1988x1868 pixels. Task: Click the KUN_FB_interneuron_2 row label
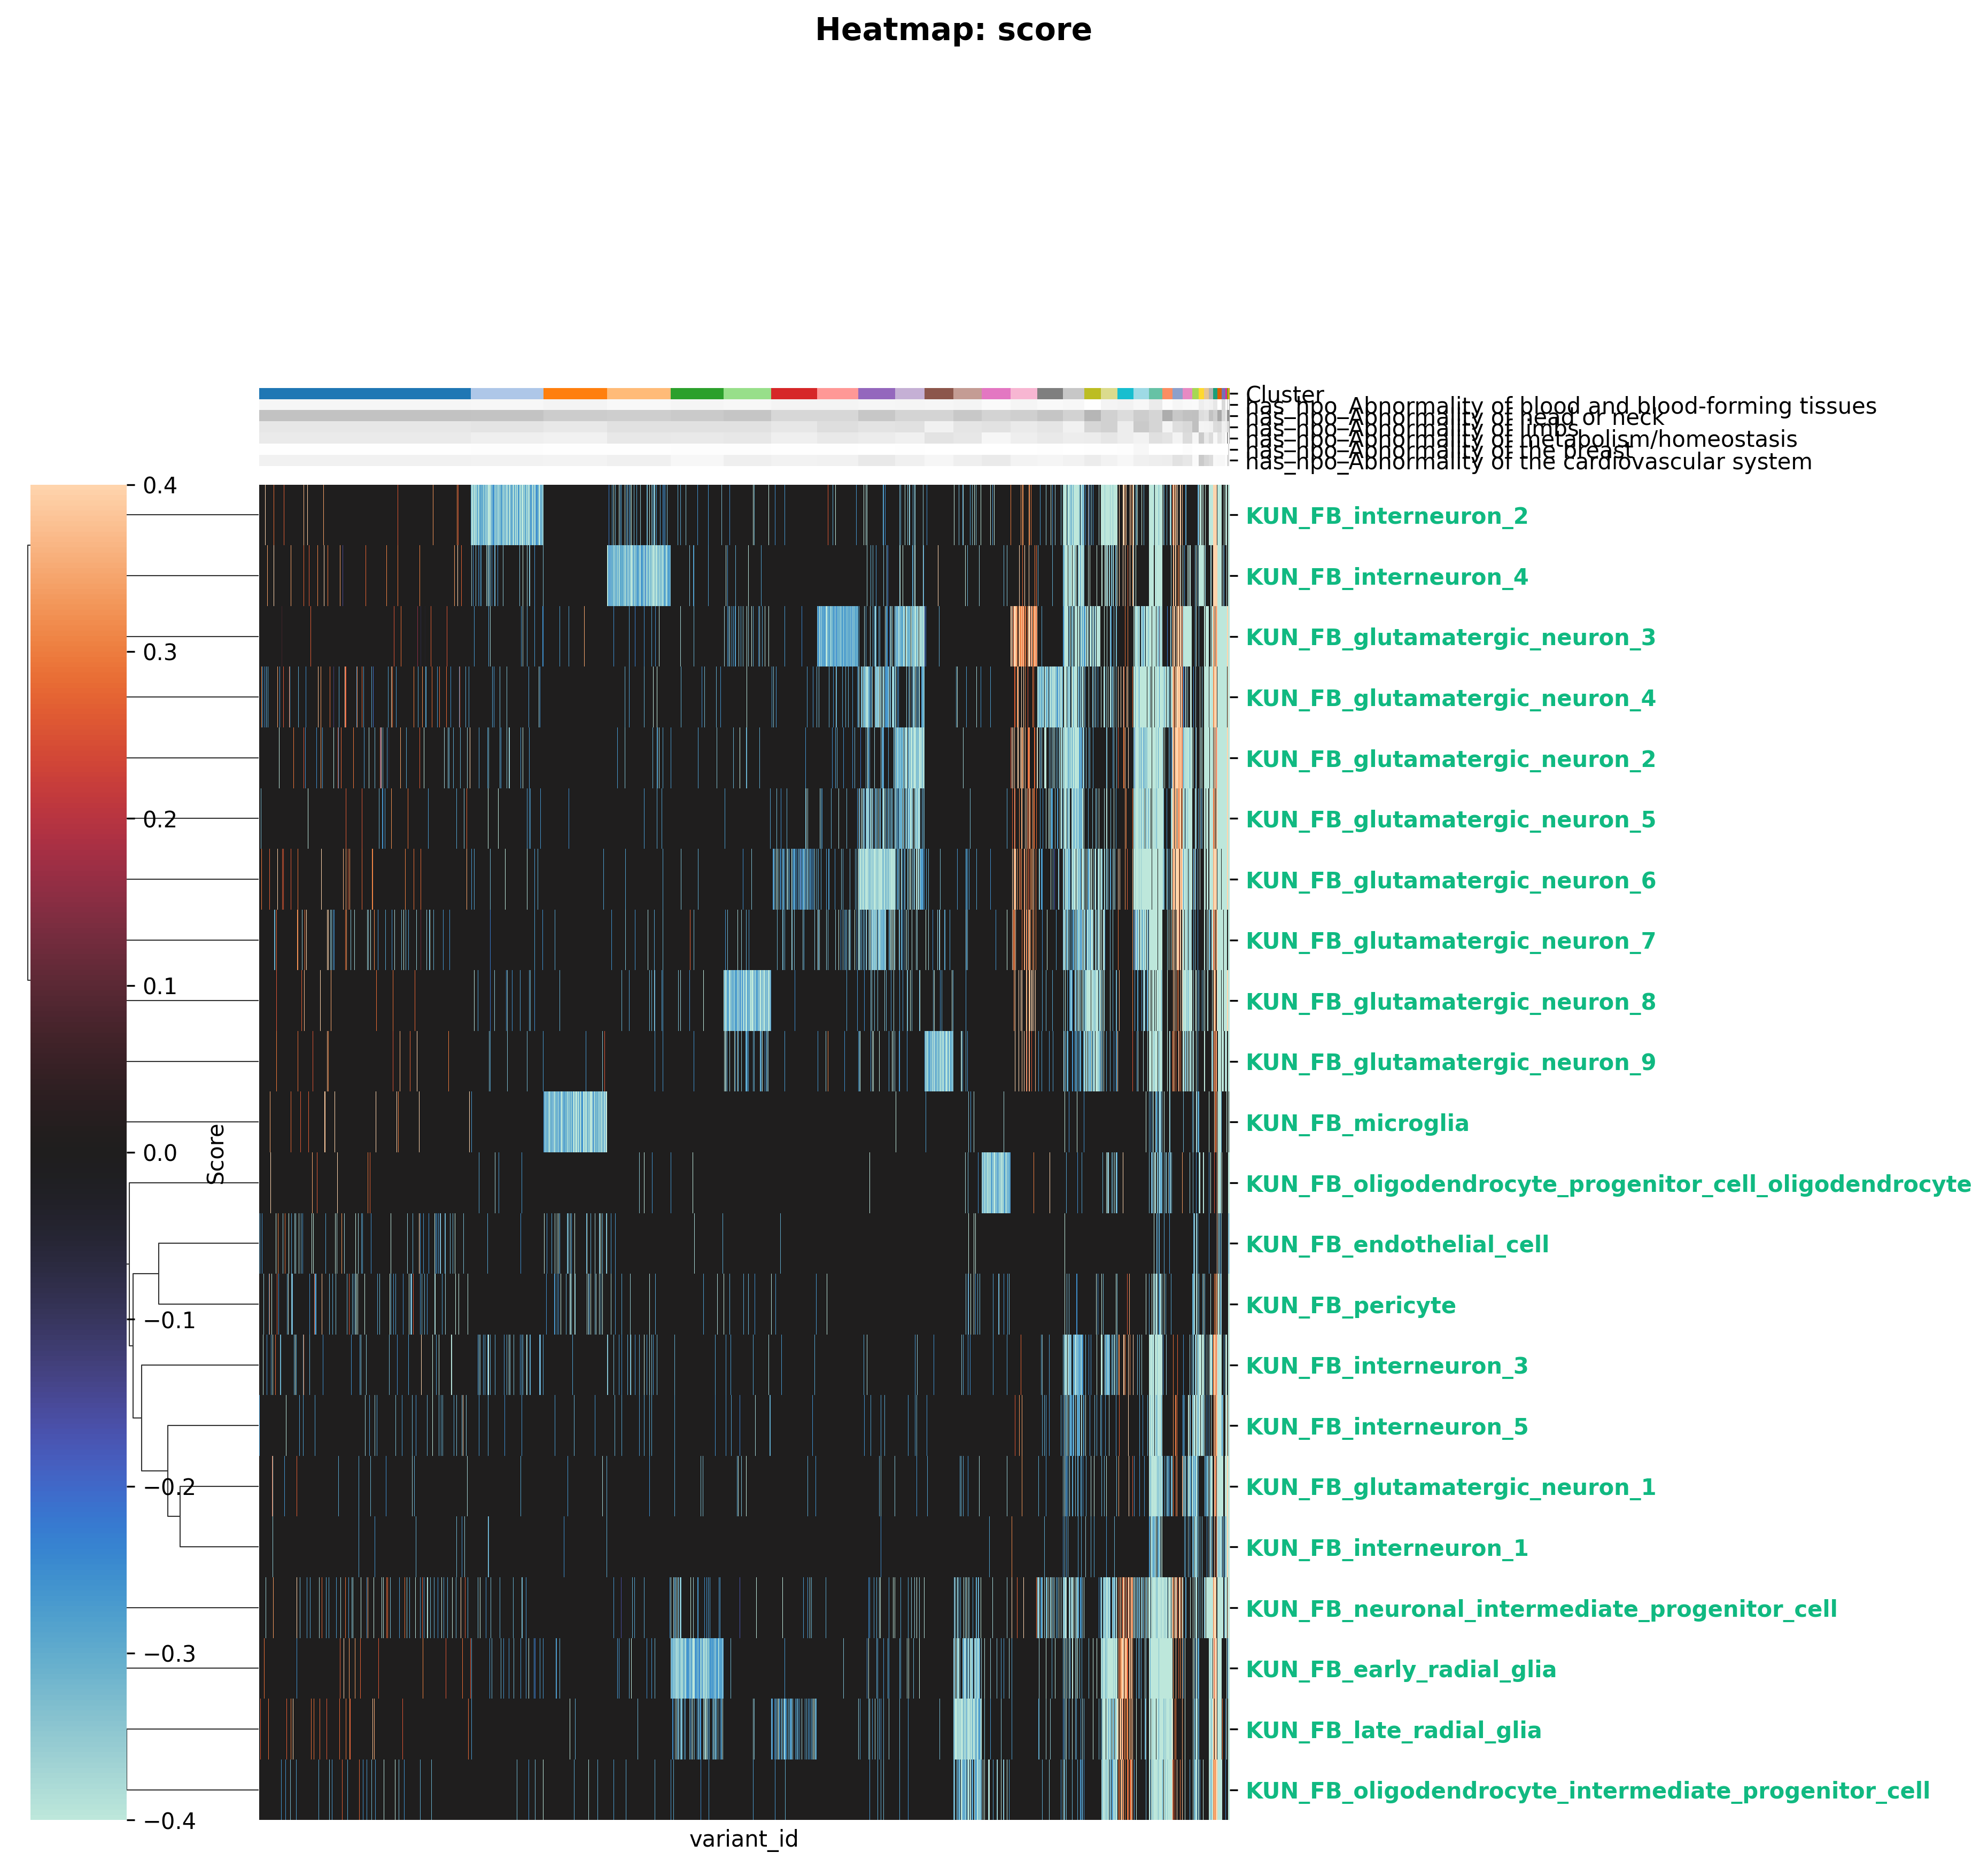(1386, 516)
